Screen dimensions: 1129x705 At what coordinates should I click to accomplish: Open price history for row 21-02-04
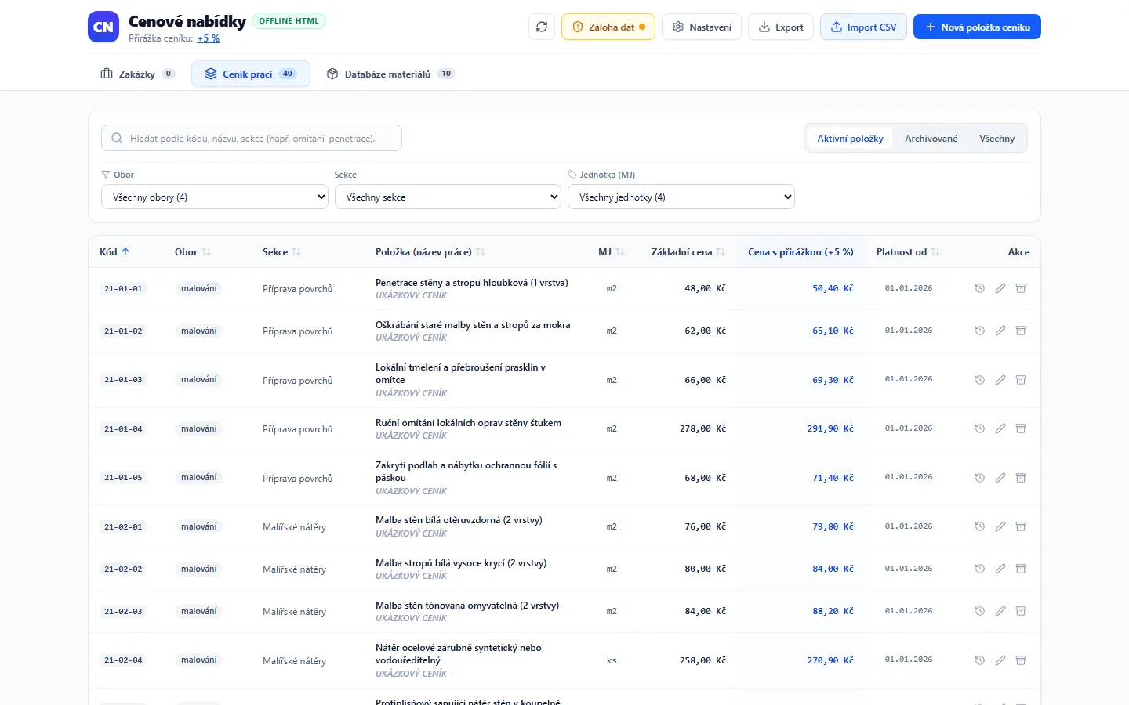[x=979, y=660]
